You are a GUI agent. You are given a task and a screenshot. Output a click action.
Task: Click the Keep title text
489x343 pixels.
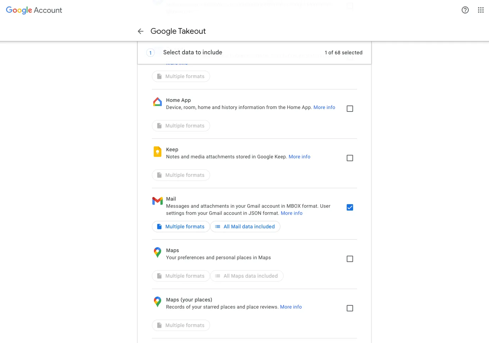click(x=172, y=149)
